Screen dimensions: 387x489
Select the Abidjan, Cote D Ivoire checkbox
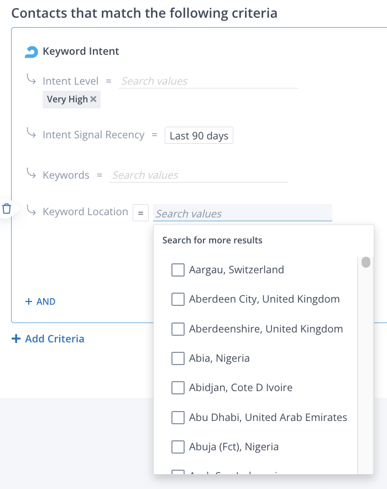tap(178, 388)
